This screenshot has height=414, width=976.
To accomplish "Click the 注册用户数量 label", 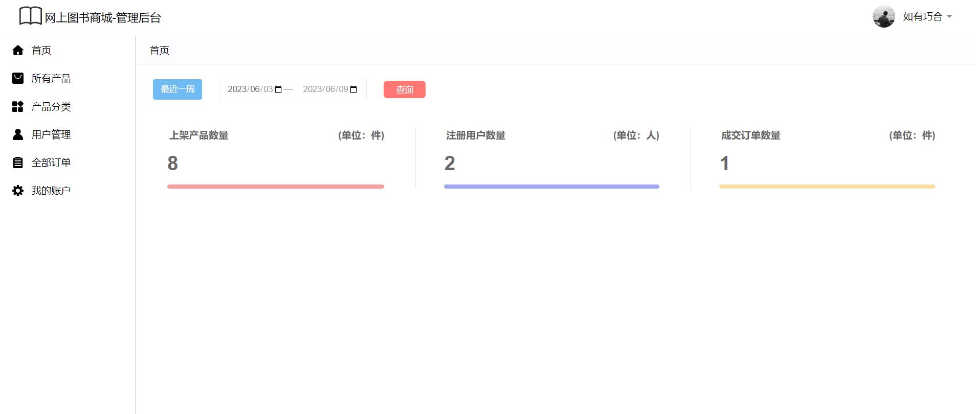I will tap(476, 135).
